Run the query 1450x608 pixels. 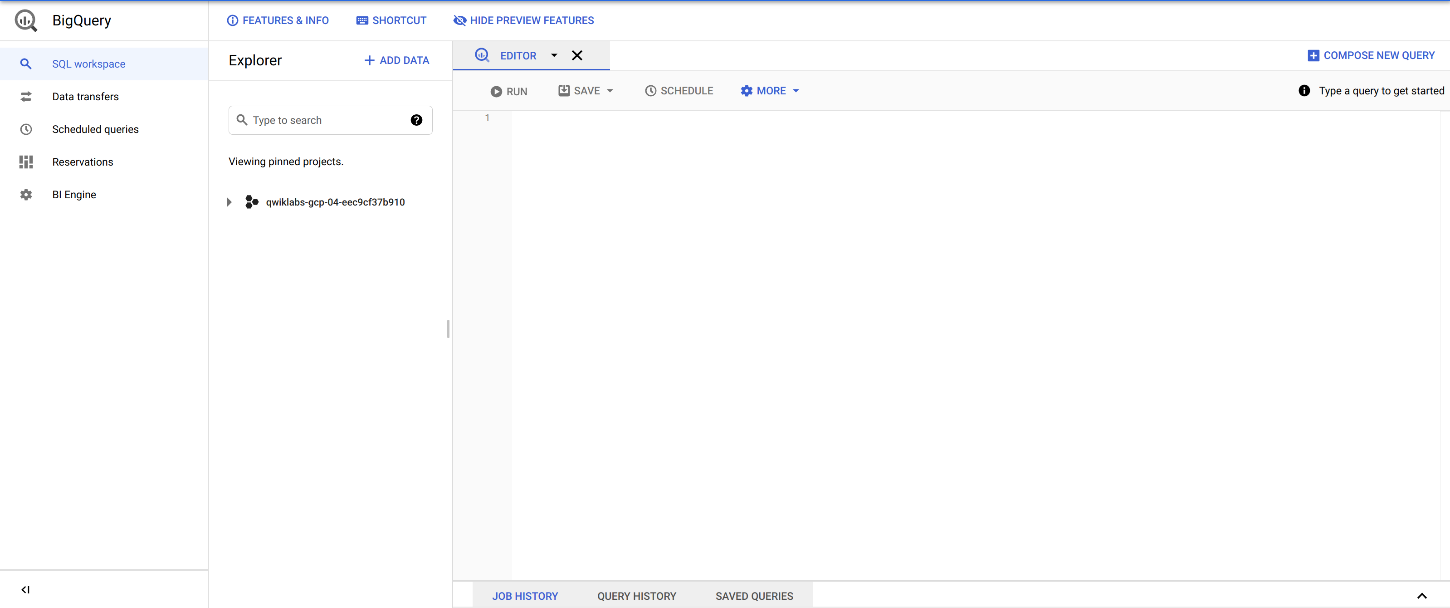pos(509,91)
